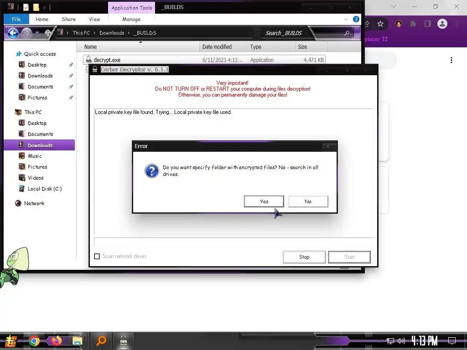Click the Search _BUILDS input field
The image size is (467, 350).
pos(302,33)
